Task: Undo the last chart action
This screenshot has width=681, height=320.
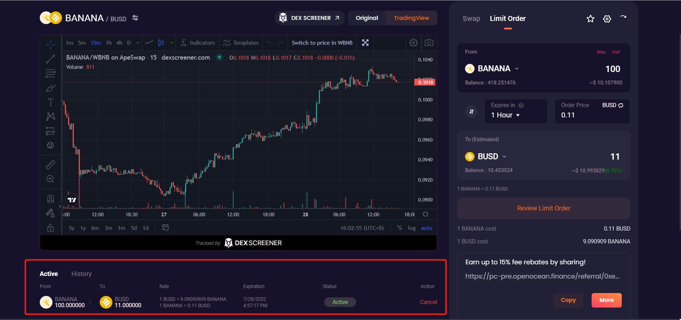Action: (x=270, y=43)
